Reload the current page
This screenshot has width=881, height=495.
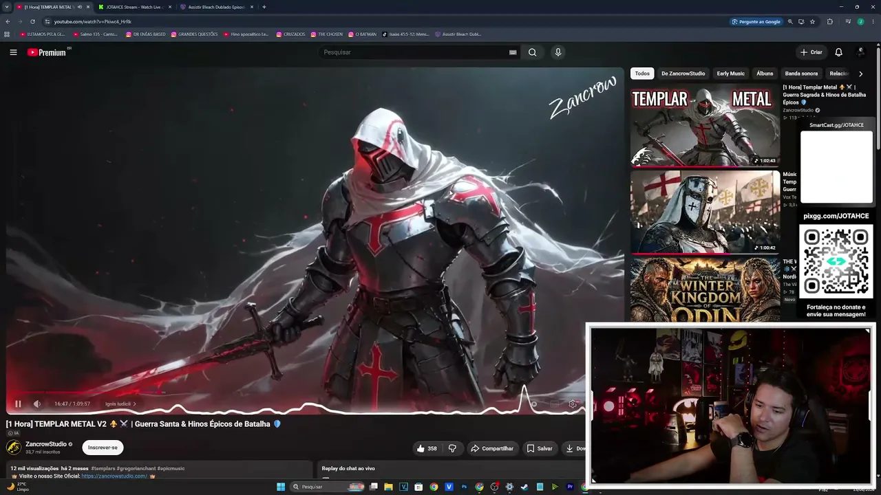(x=32, y=21)
